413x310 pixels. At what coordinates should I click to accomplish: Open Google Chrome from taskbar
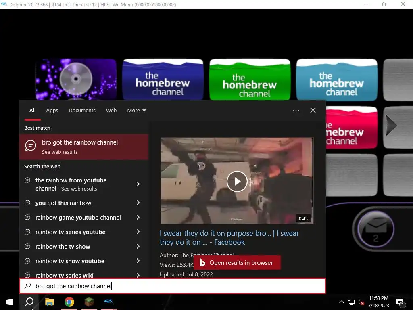69,302
